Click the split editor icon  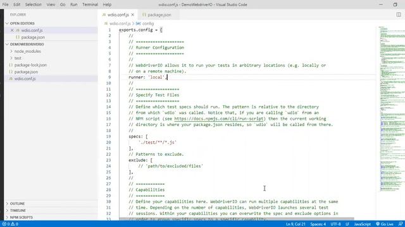pyautogui.click(x=399, y=15)
